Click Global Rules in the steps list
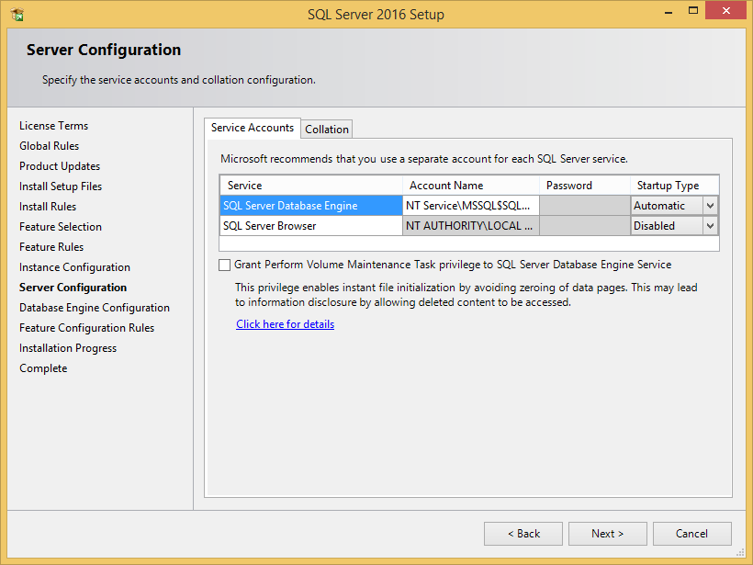Viewport: 753px width, 565px height. 49,146
